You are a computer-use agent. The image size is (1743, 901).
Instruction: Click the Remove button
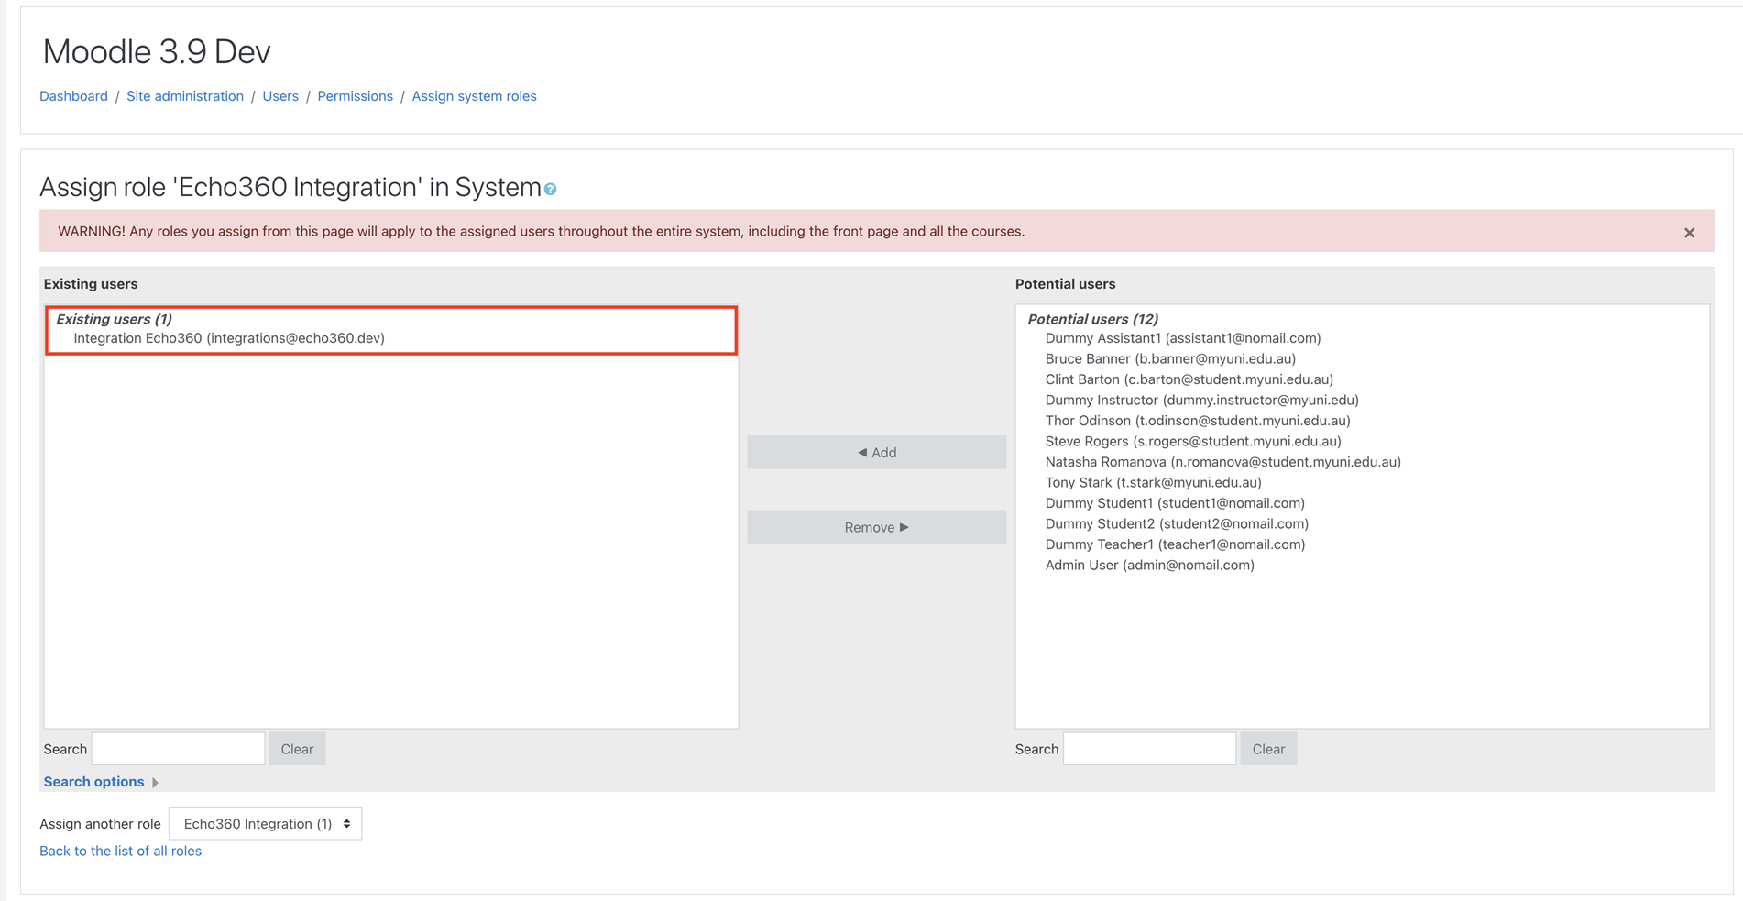[x=876, y=527]
